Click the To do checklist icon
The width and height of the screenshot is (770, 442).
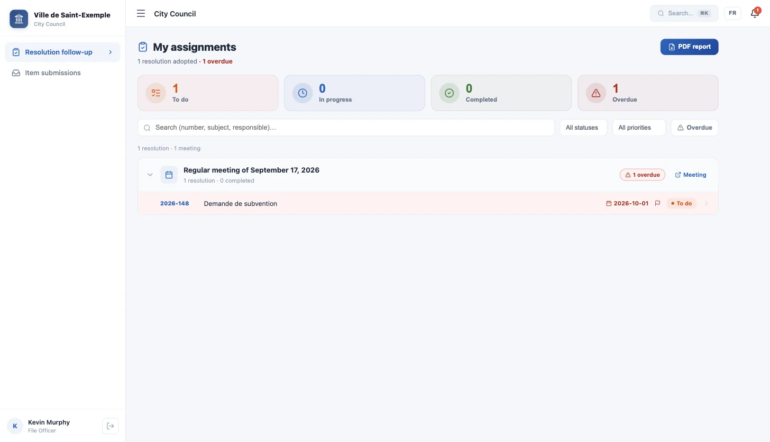155,93
